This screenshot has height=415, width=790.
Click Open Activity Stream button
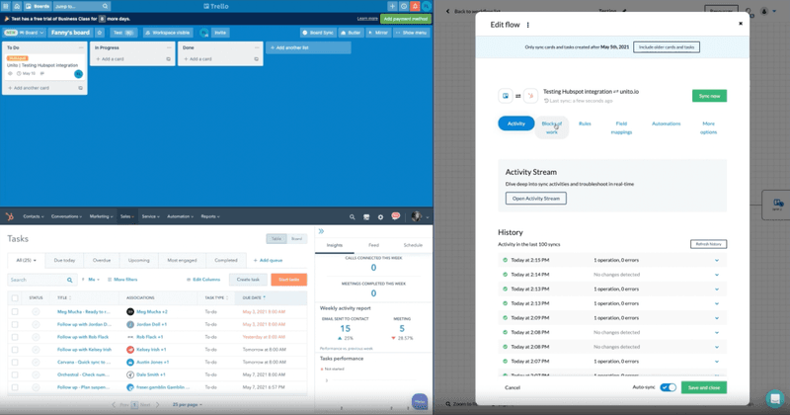coord(535,199)
